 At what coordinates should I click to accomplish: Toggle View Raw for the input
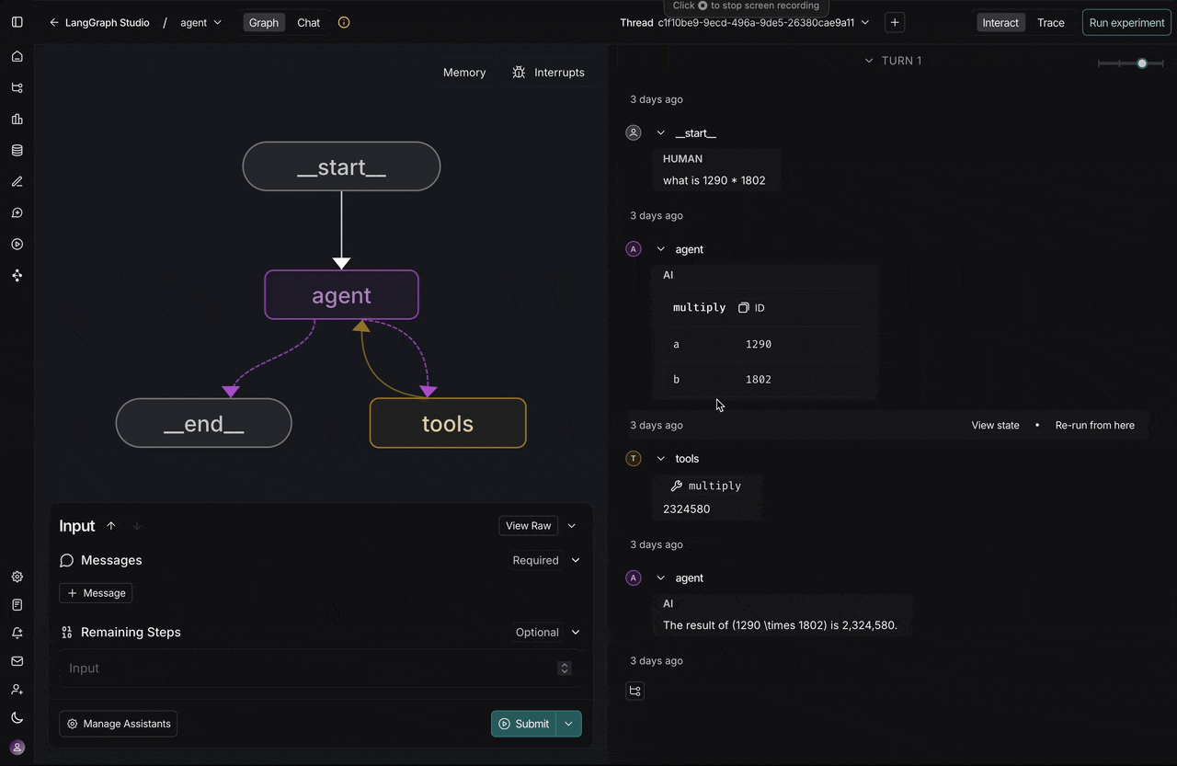coord(528,525)
